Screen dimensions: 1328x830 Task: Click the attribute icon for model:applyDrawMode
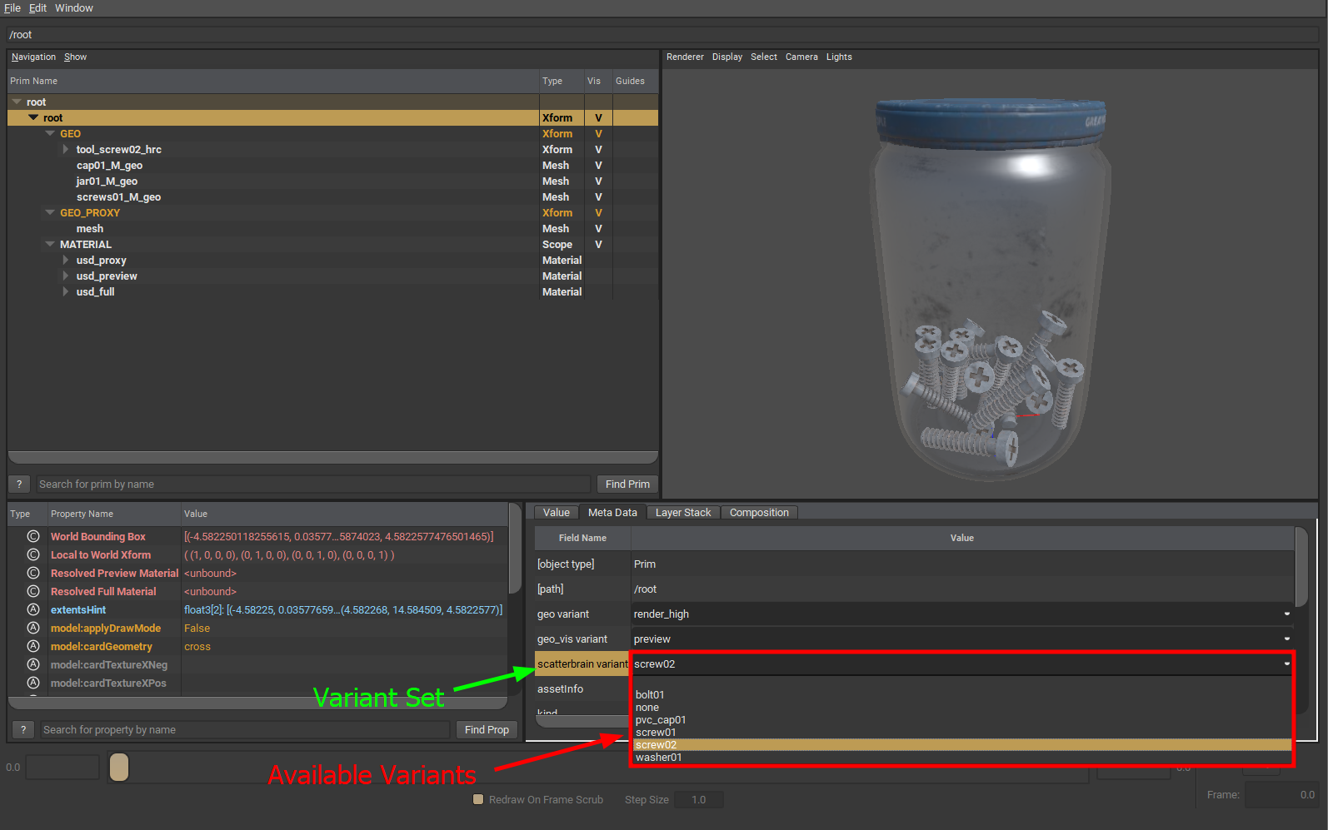(33, 629)
